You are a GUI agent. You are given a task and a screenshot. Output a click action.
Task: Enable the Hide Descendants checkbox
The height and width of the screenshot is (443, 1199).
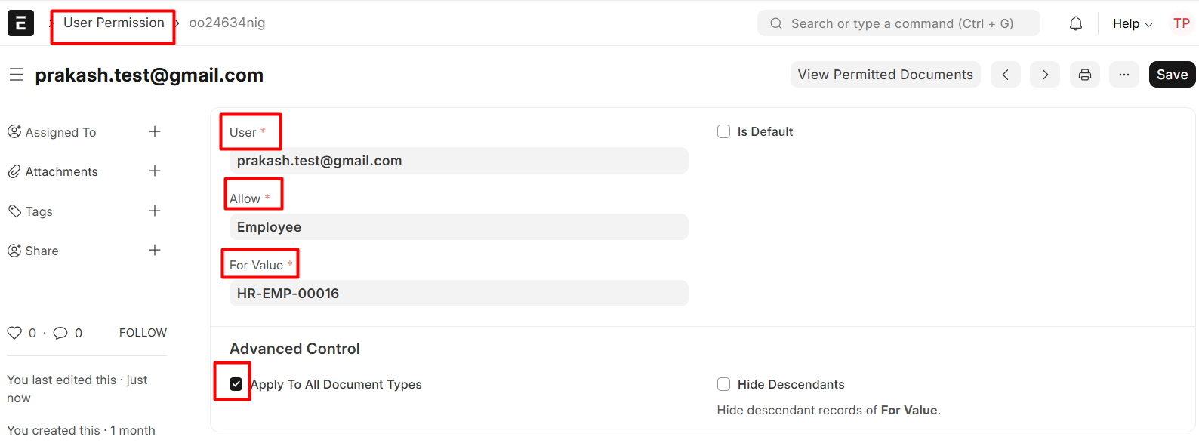[x=723, y=384]
